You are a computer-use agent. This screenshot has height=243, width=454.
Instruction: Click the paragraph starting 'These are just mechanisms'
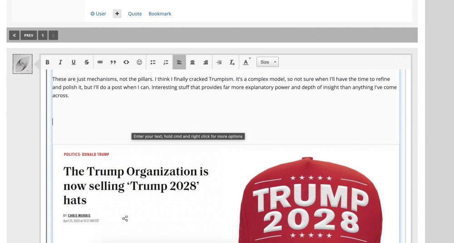coord(224,87)
